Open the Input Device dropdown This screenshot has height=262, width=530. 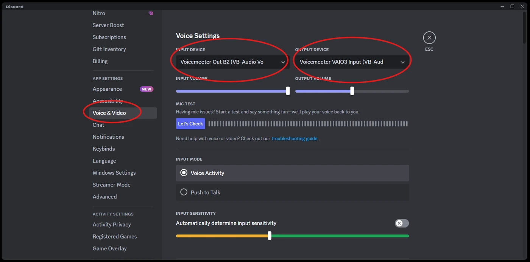(x=233, y=62)
